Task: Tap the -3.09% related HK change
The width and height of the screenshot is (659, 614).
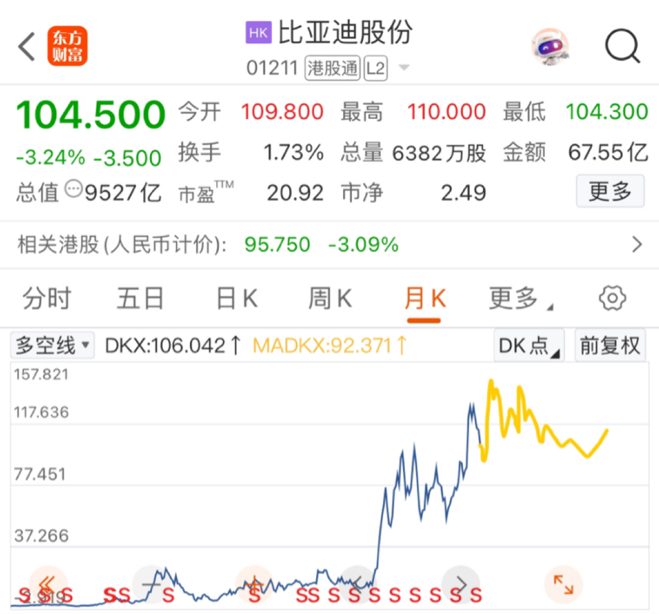Action: coord(363,244)
